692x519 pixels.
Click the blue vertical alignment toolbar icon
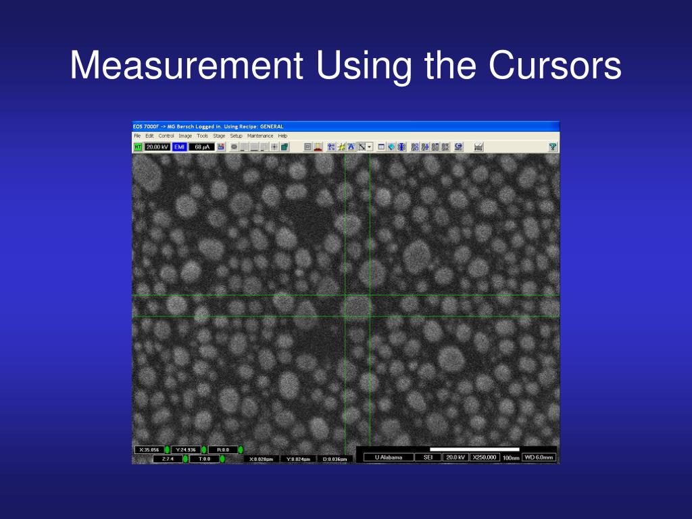(x=401, y=147)
